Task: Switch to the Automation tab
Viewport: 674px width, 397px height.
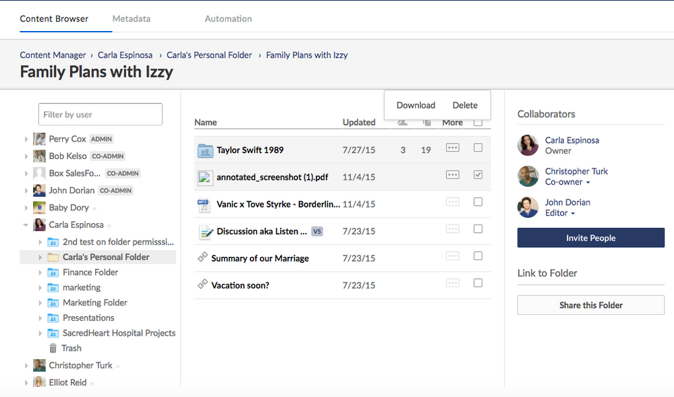Action: [x=228, y=19]
